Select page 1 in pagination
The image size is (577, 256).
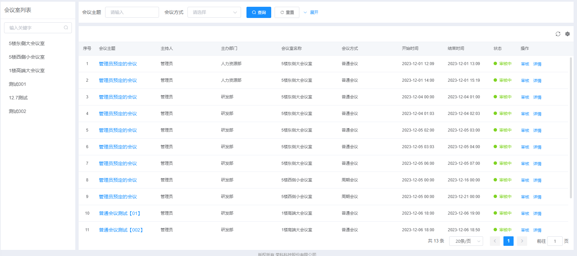point(508,241)
